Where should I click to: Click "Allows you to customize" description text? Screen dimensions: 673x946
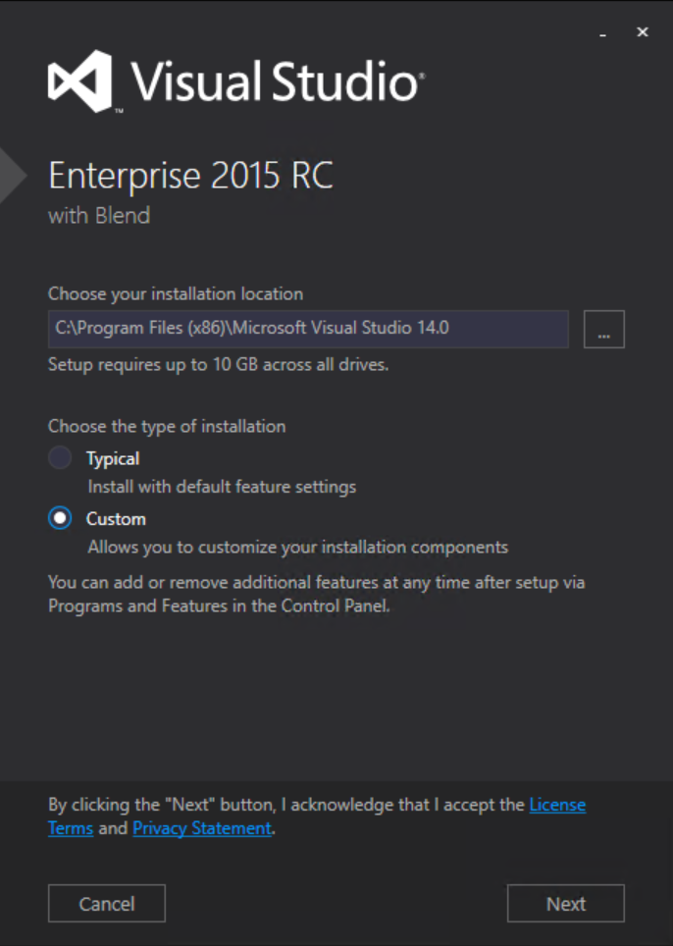(x=297, y=547)
